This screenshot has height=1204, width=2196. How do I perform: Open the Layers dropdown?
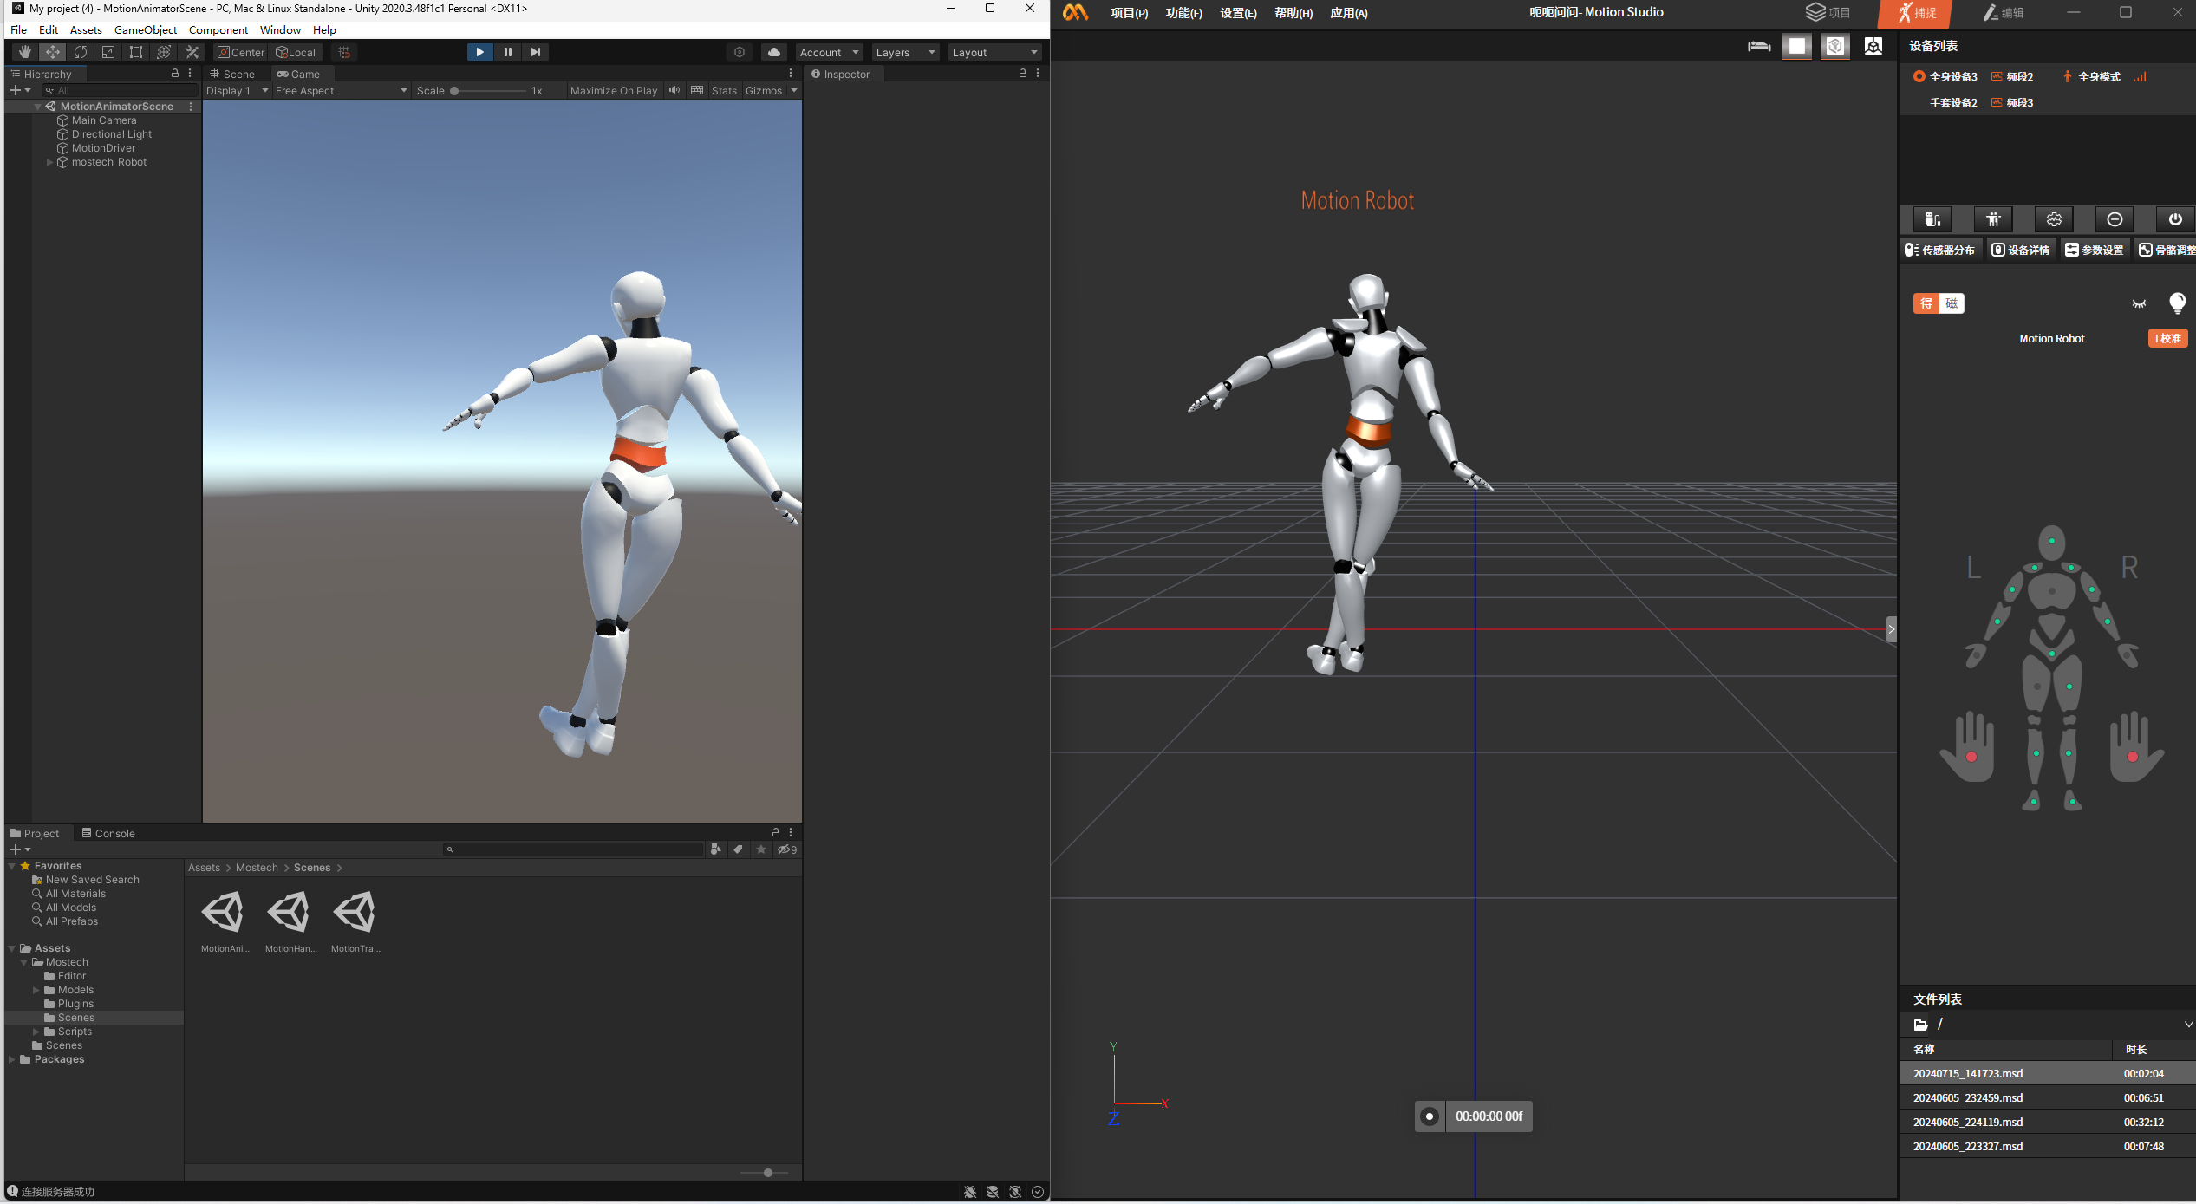(x=904, y=53)
